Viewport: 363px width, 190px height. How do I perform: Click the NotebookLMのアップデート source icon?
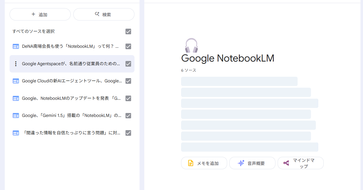coord(16,98)
